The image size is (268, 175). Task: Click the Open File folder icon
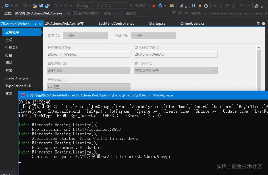[35, 6]
